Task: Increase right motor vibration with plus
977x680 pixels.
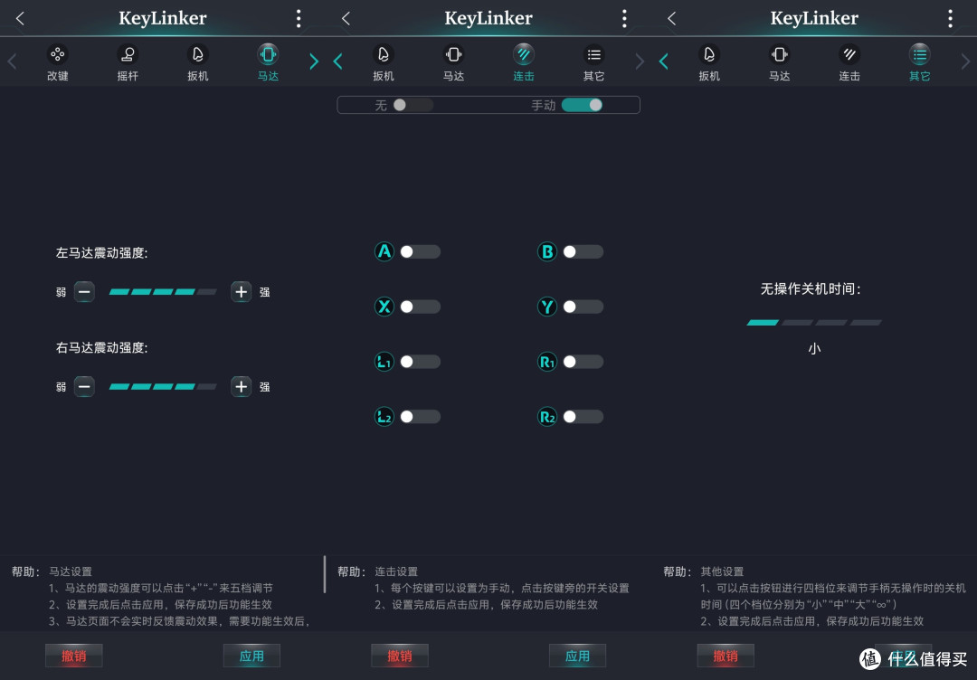Action: point(242,387)
